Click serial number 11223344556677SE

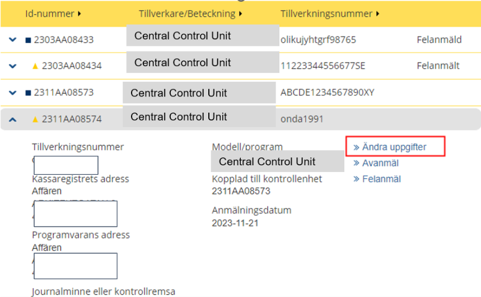[323, 66]
